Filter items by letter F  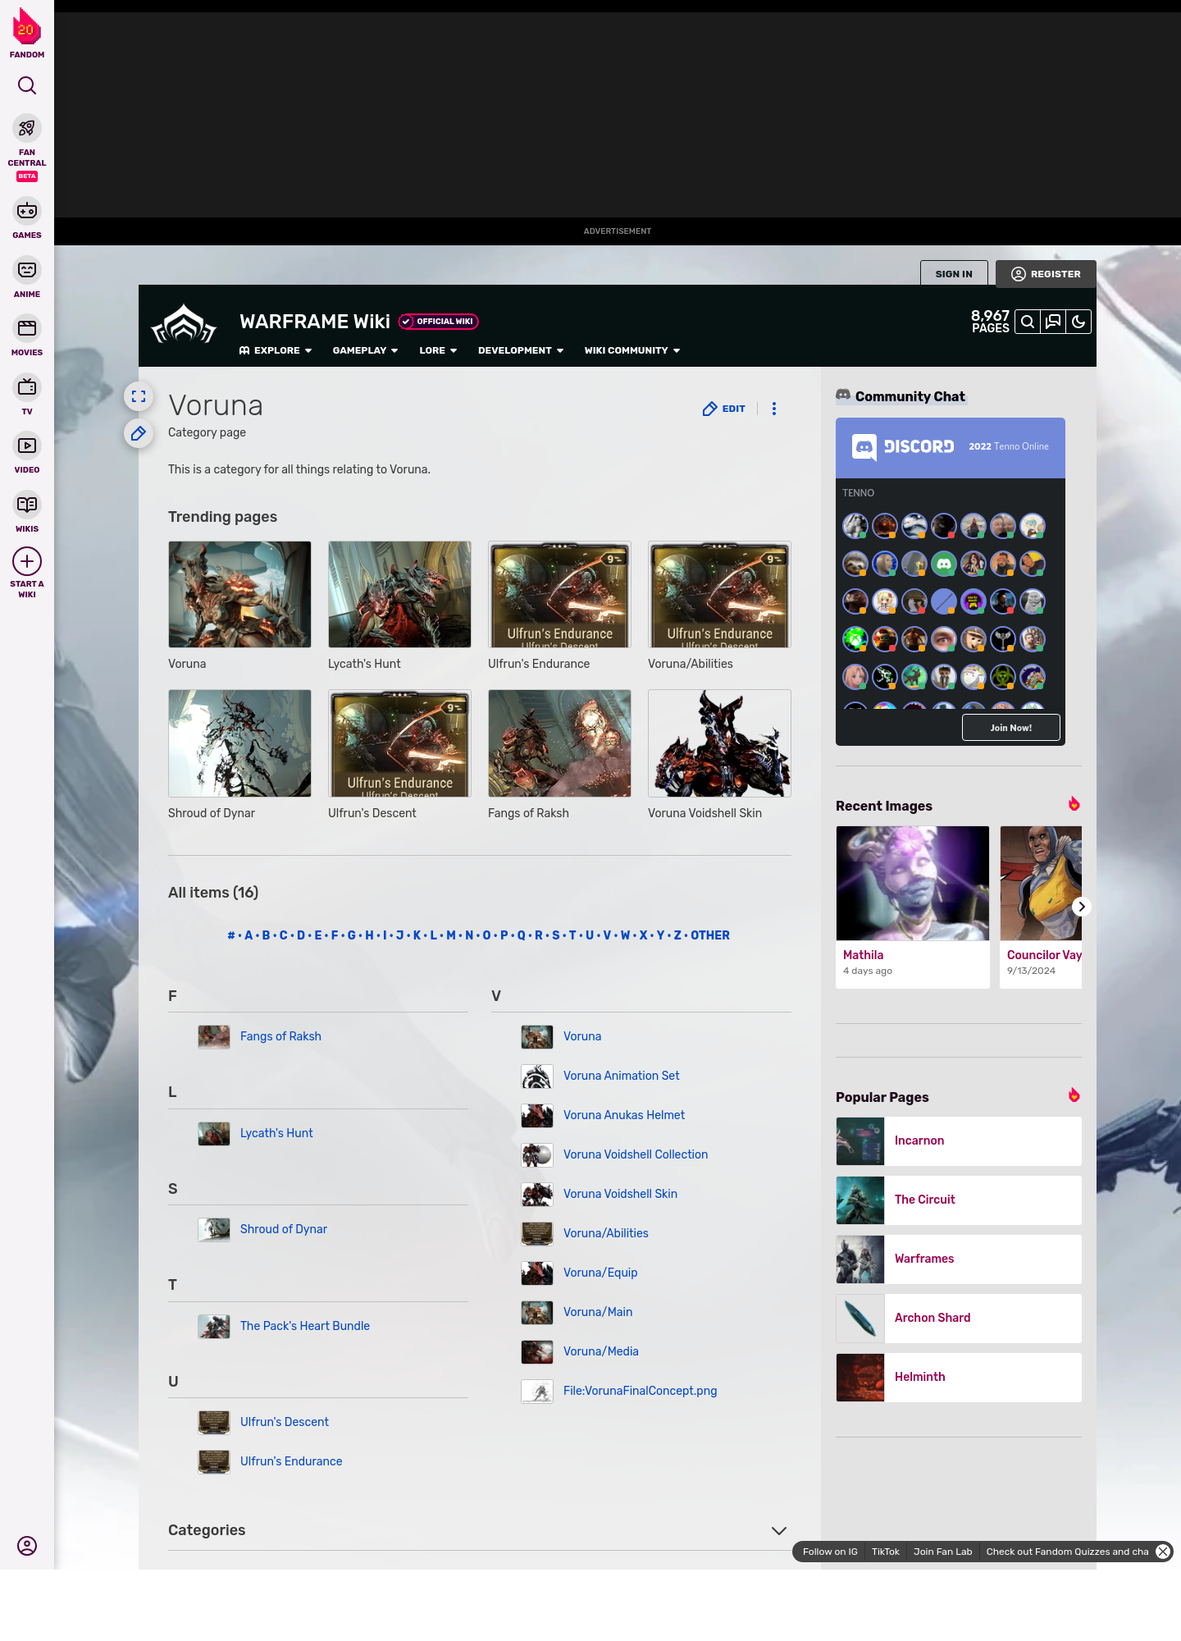point(335,935)
